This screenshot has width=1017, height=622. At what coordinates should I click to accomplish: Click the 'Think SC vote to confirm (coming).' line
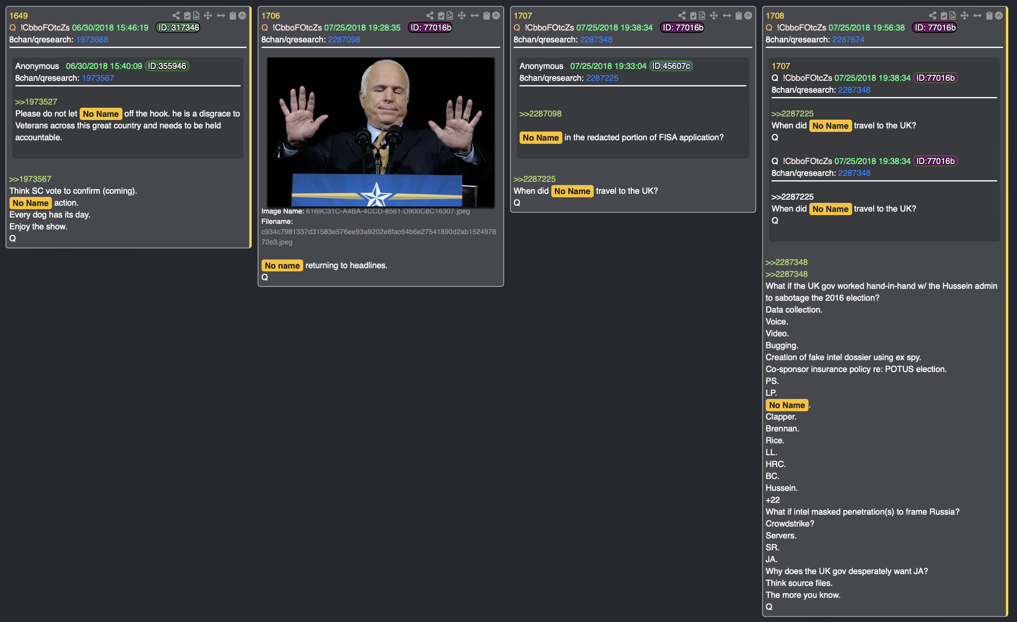point(73,191)
